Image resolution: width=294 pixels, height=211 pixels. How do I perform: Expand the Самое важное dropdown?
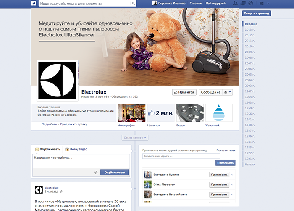pyautogui.click(x=135, y=138)
